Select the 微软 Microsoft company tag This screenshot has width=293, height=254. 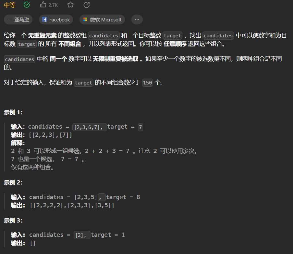pos(102,19)
